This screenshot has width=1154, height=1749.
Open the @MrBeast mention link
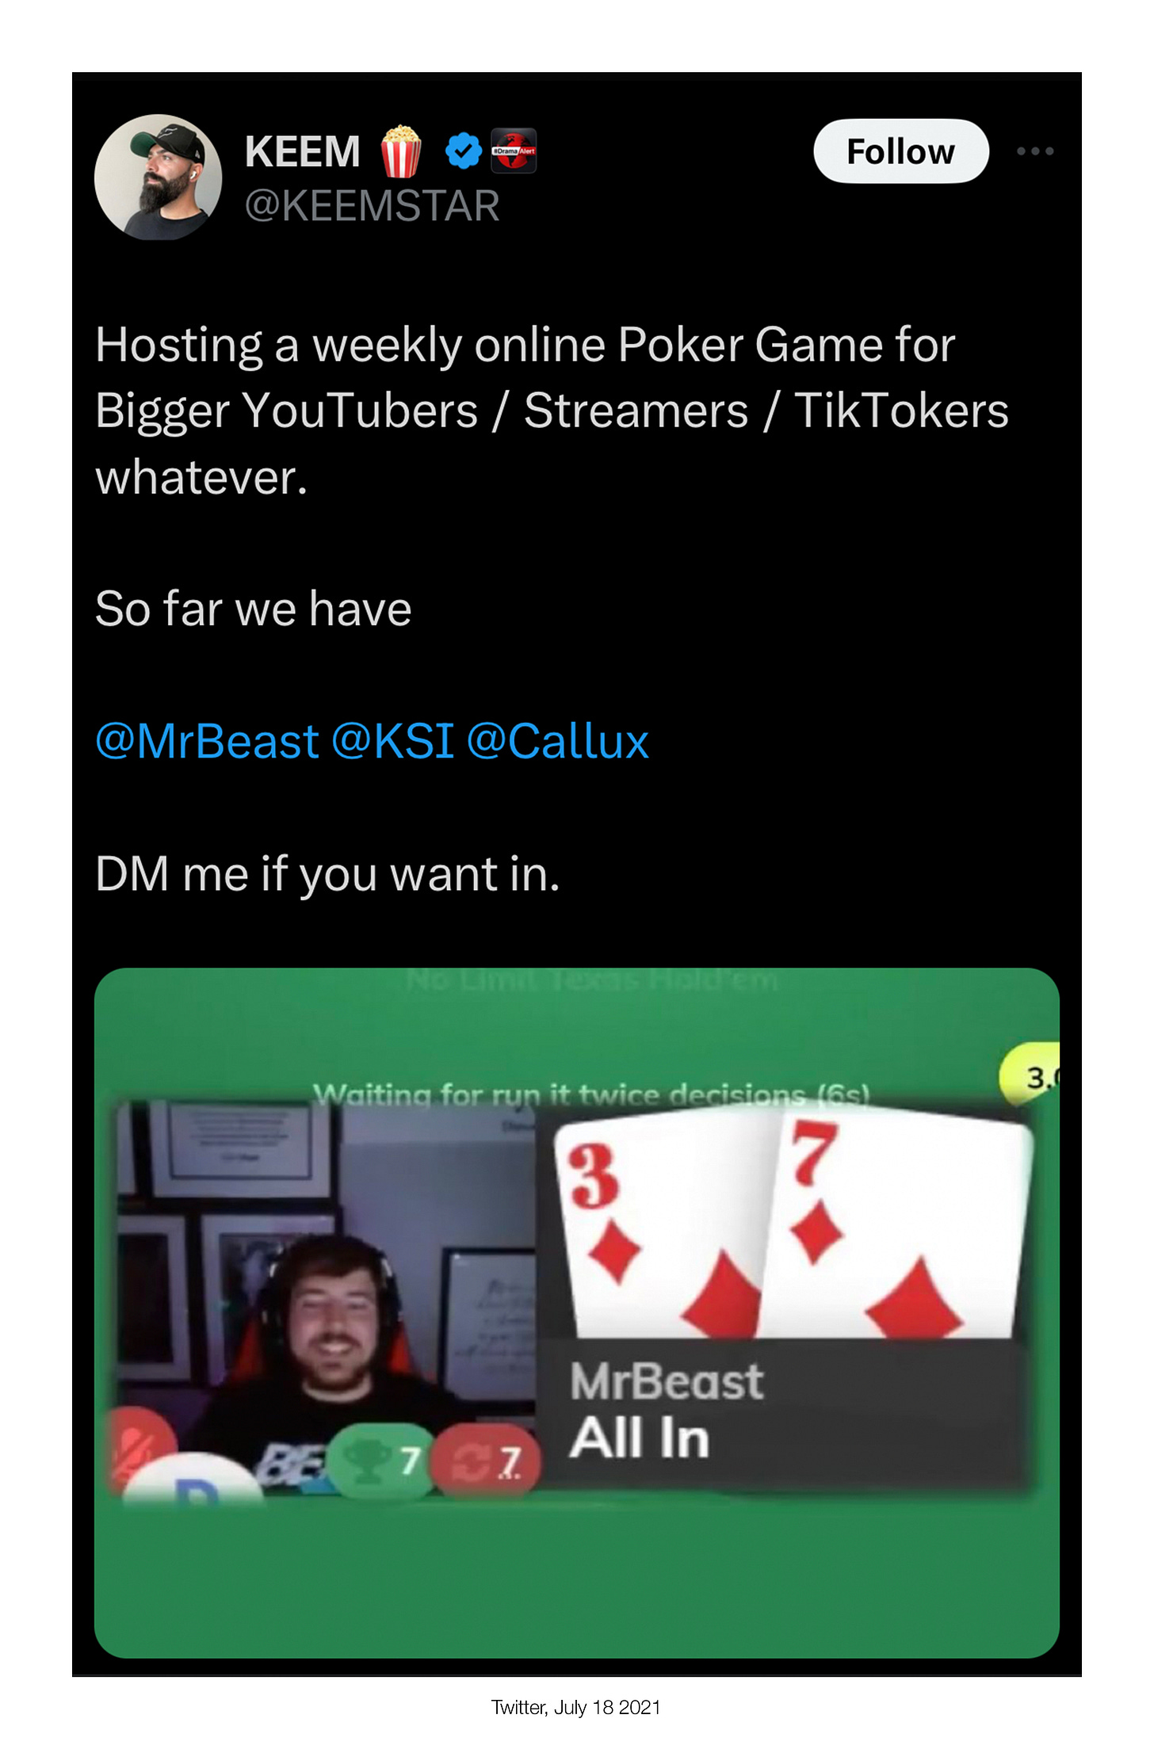point(207,743)
